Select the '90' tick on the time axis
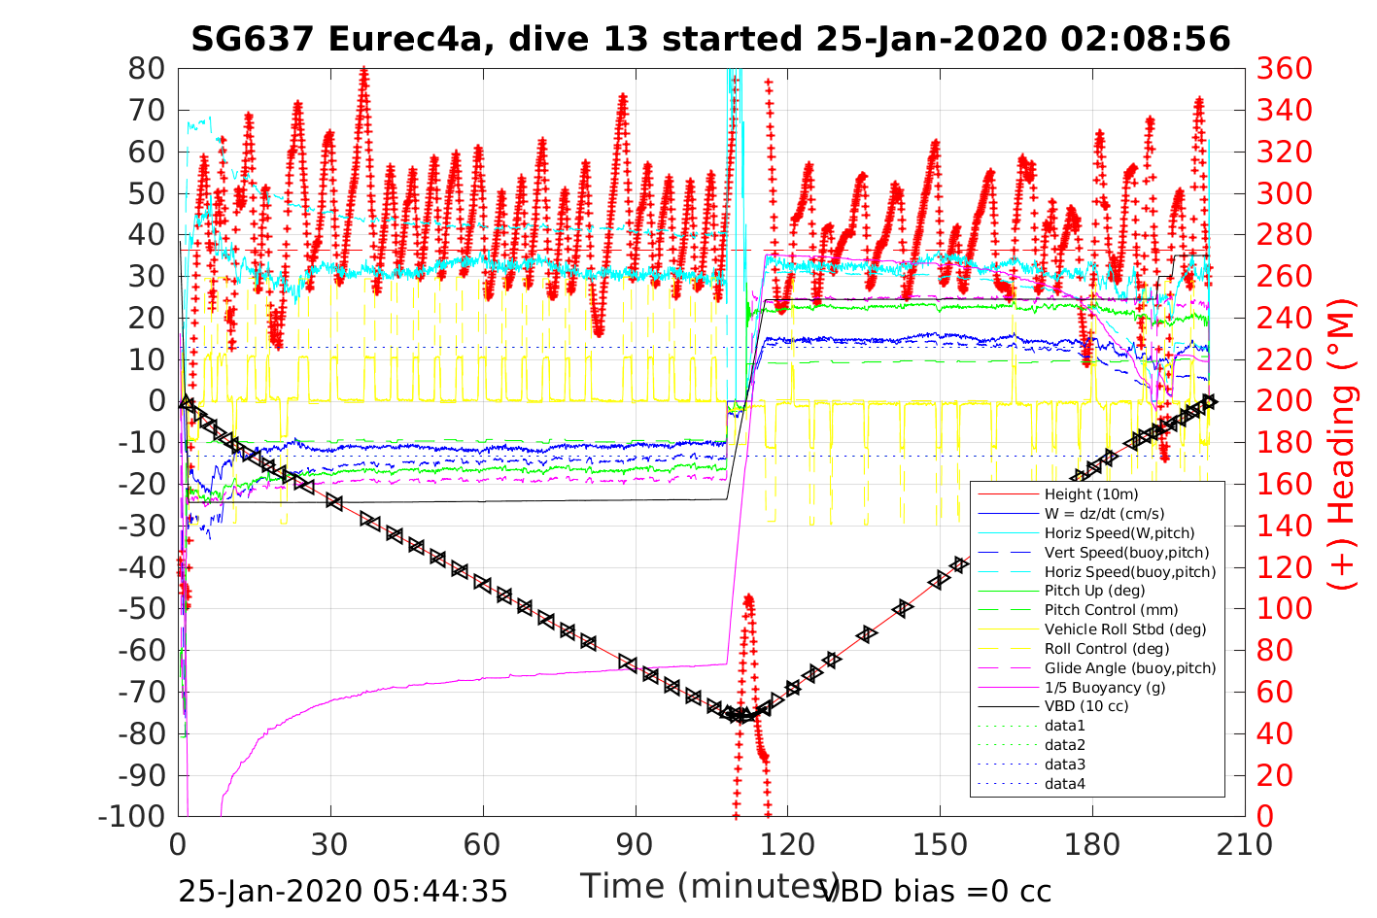This screenshot has height=918, width=1377. 636,844
